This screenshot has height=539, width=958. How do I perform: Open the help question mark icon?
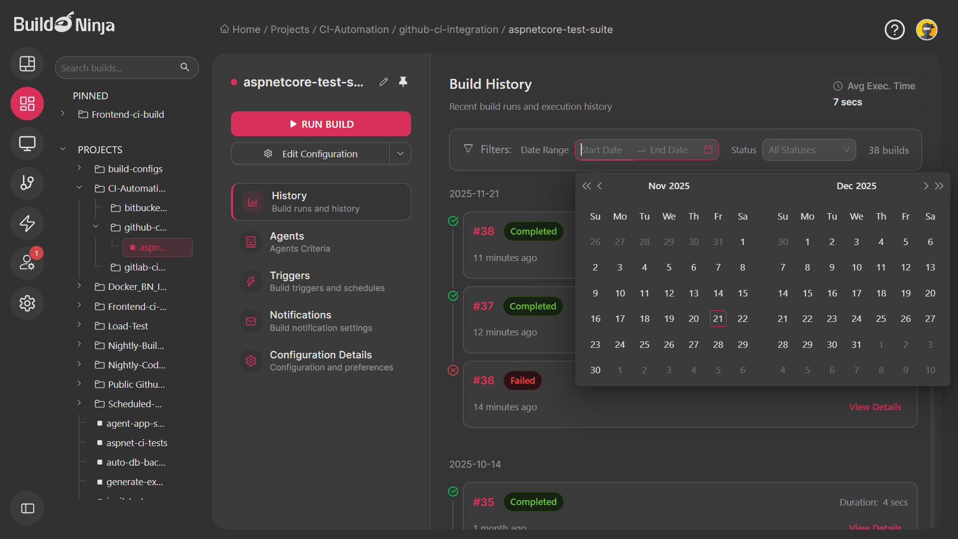[894, 30]
